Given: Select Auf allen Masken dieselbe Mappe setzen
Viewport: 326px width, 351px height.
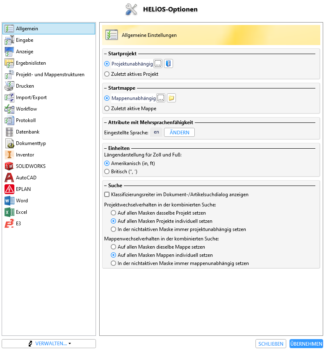Looking at the screenshot, I should (x=113, y=247).
